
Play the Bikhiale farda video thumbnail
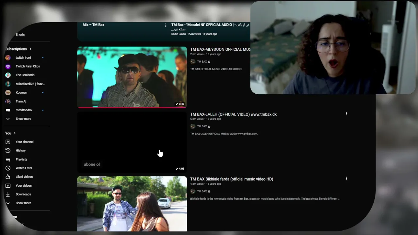(x=132, y=204)
